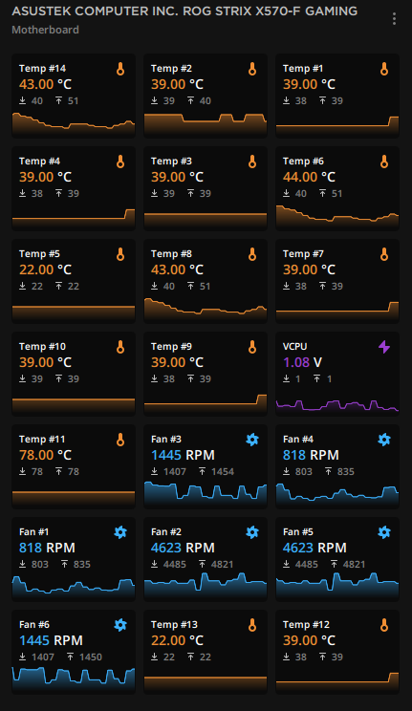Select the Temp #8 sensor graph
412x711 pixels.
[206, 310]
